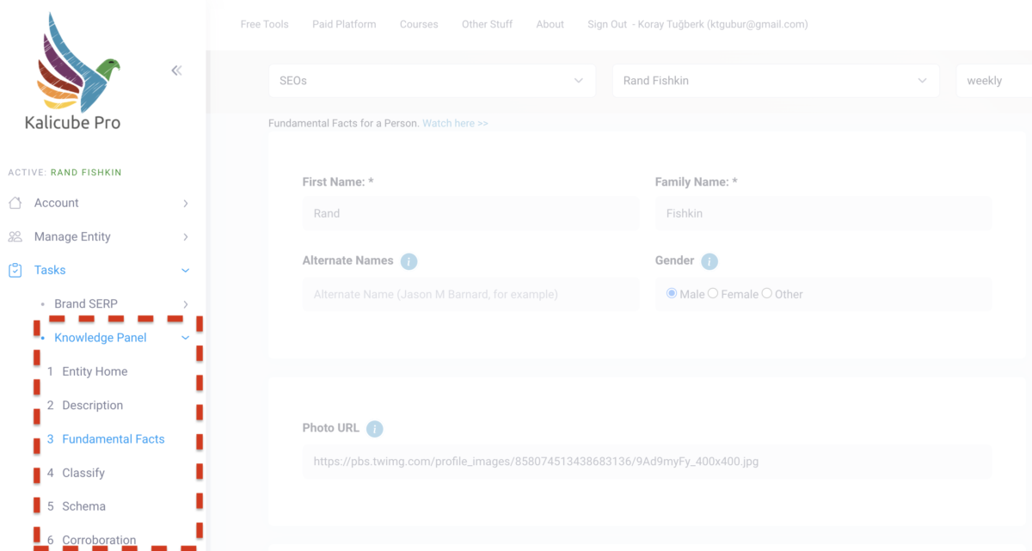Click the Account house icon
The height and width of the screenshot is (551, 1032).
15,203
